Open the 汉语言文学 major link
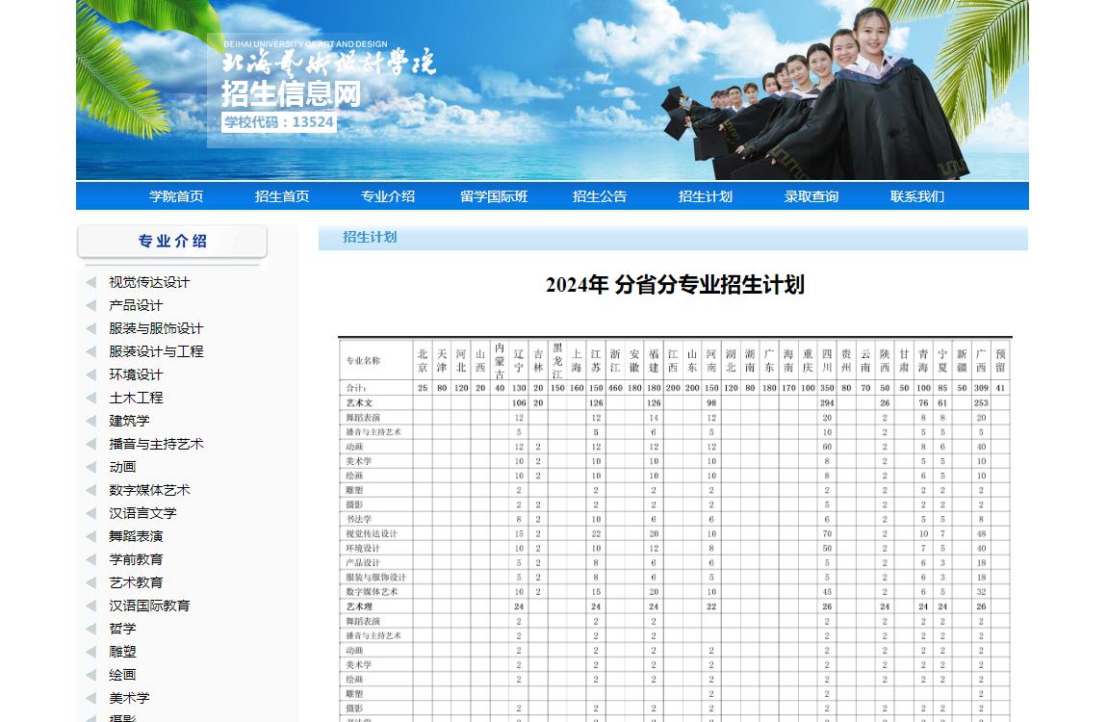Image resolution: width=1107 pixels, height=722 pixels. [142, 513]
